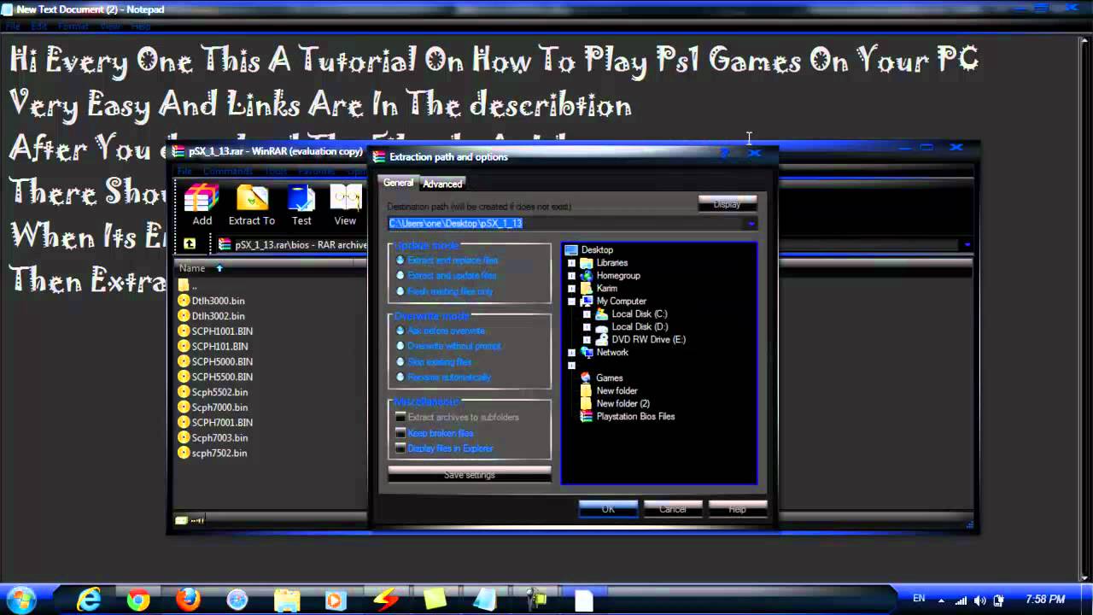Open Google Chrome from taskbar

point(138,600)
